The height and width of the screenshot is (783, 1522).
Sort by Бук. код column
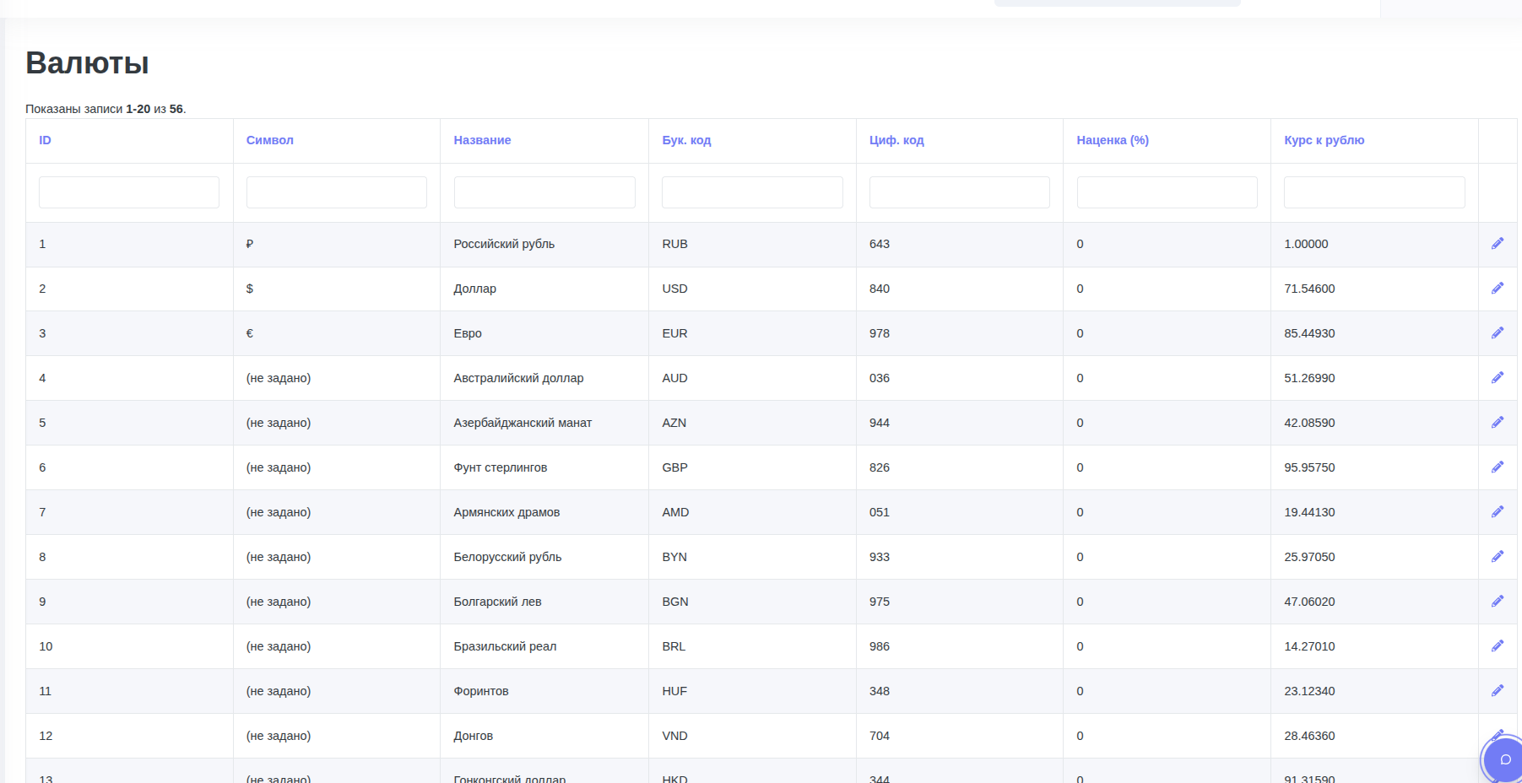[686, 140]
